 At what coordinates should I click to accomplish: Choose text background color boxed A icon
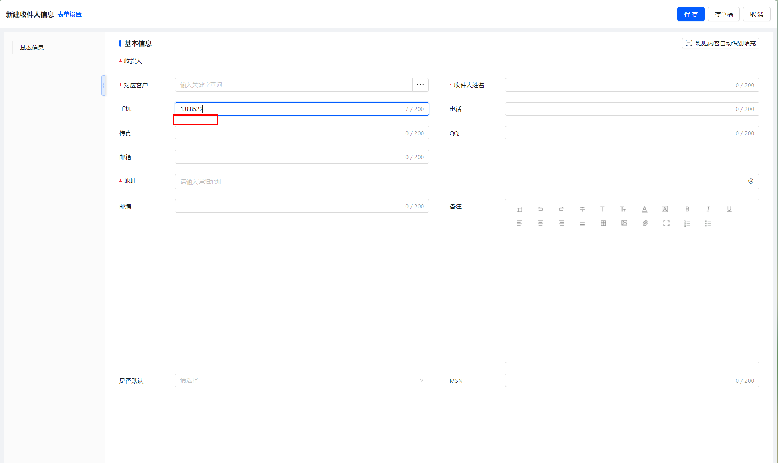pyautogui.click(x=665, y=209)
